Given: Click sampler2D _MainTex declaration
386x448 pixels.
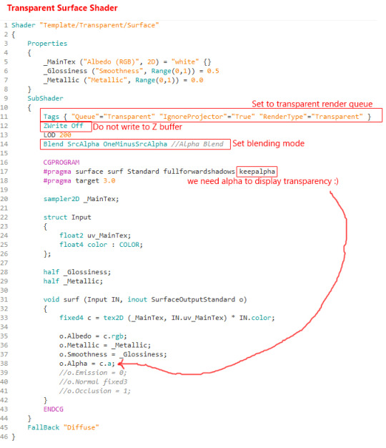Looking at the screenshot, I should 81,199.
